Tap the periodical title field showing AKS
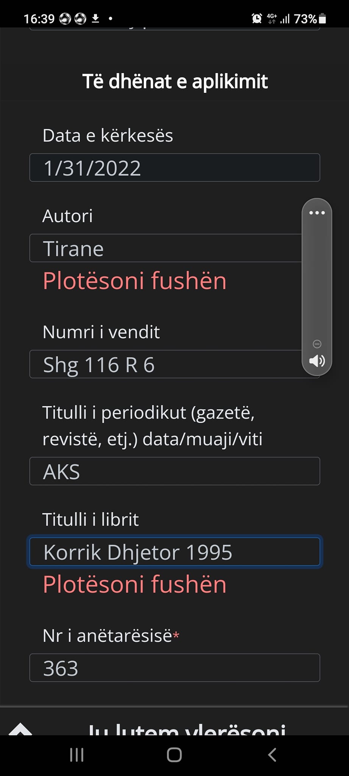Image resolution: width=349 pixels, height=776 pixels. tap(174, 471)
